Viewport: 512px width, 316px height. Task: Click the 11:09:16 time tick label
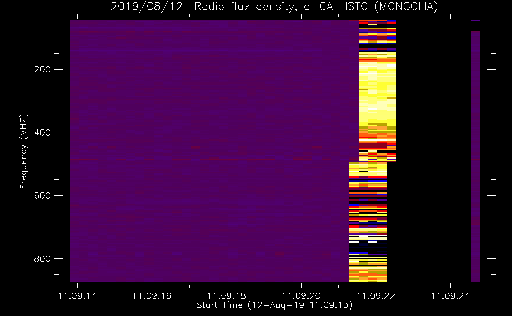click(152, 296)
